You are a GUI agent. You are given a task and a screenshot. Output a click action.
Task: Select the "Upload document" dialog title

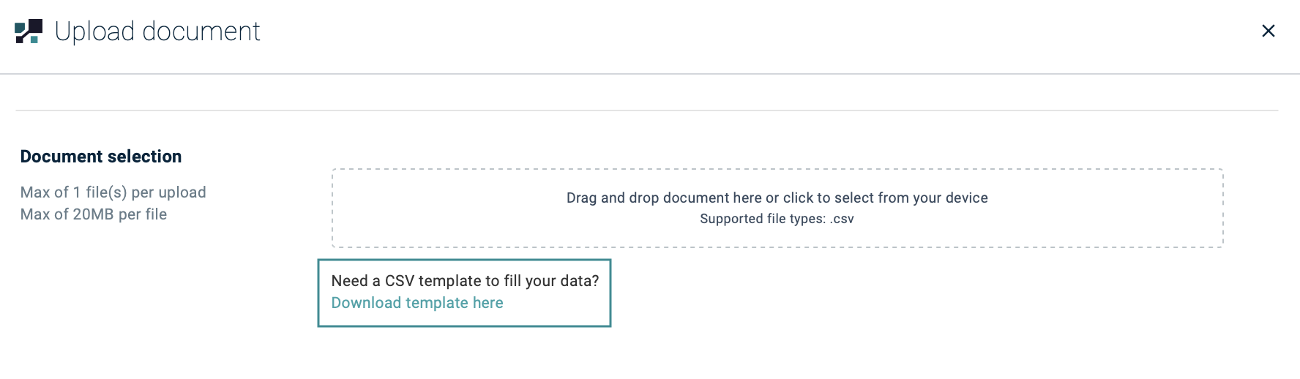[x=157, y=31]
